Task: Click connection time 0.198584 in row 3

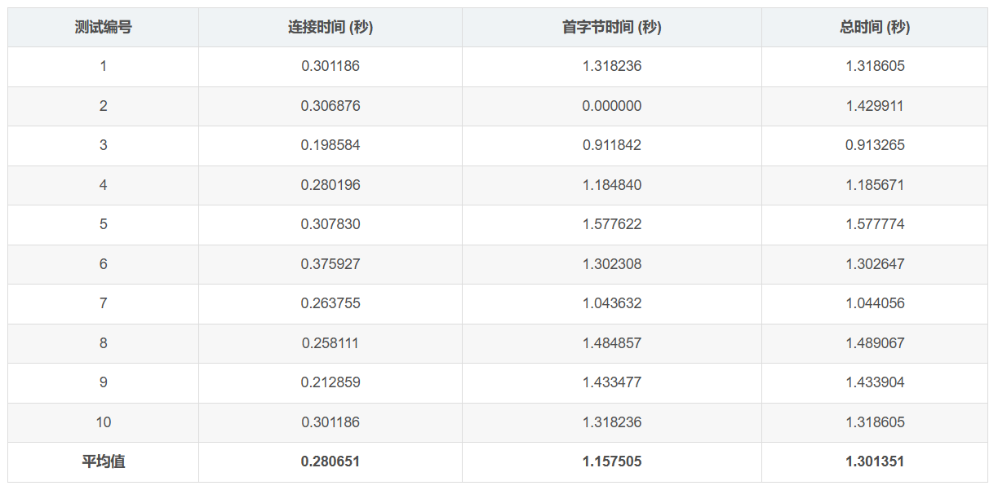Action: pyautogui.click(x=329, y=145)
